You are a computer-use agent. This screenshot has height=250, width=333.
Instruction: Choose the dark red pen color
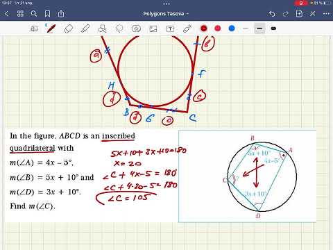(x=204, y=28)
